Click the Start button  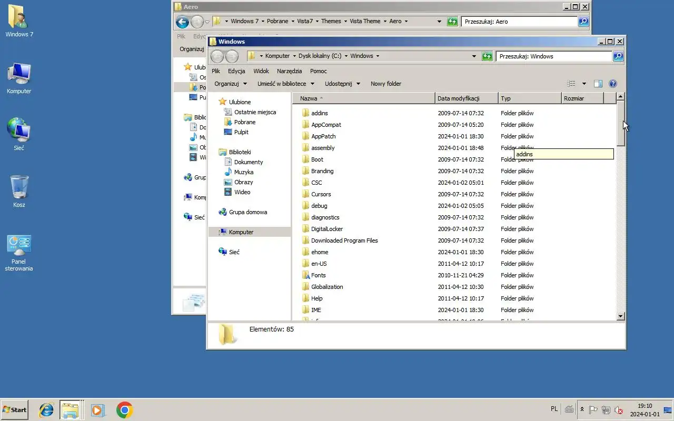coord(14,410)
